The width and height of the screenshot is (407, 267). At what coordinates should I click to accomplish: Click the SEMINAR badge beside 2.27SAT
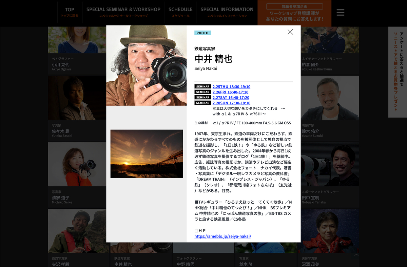[x=203, y=98]
